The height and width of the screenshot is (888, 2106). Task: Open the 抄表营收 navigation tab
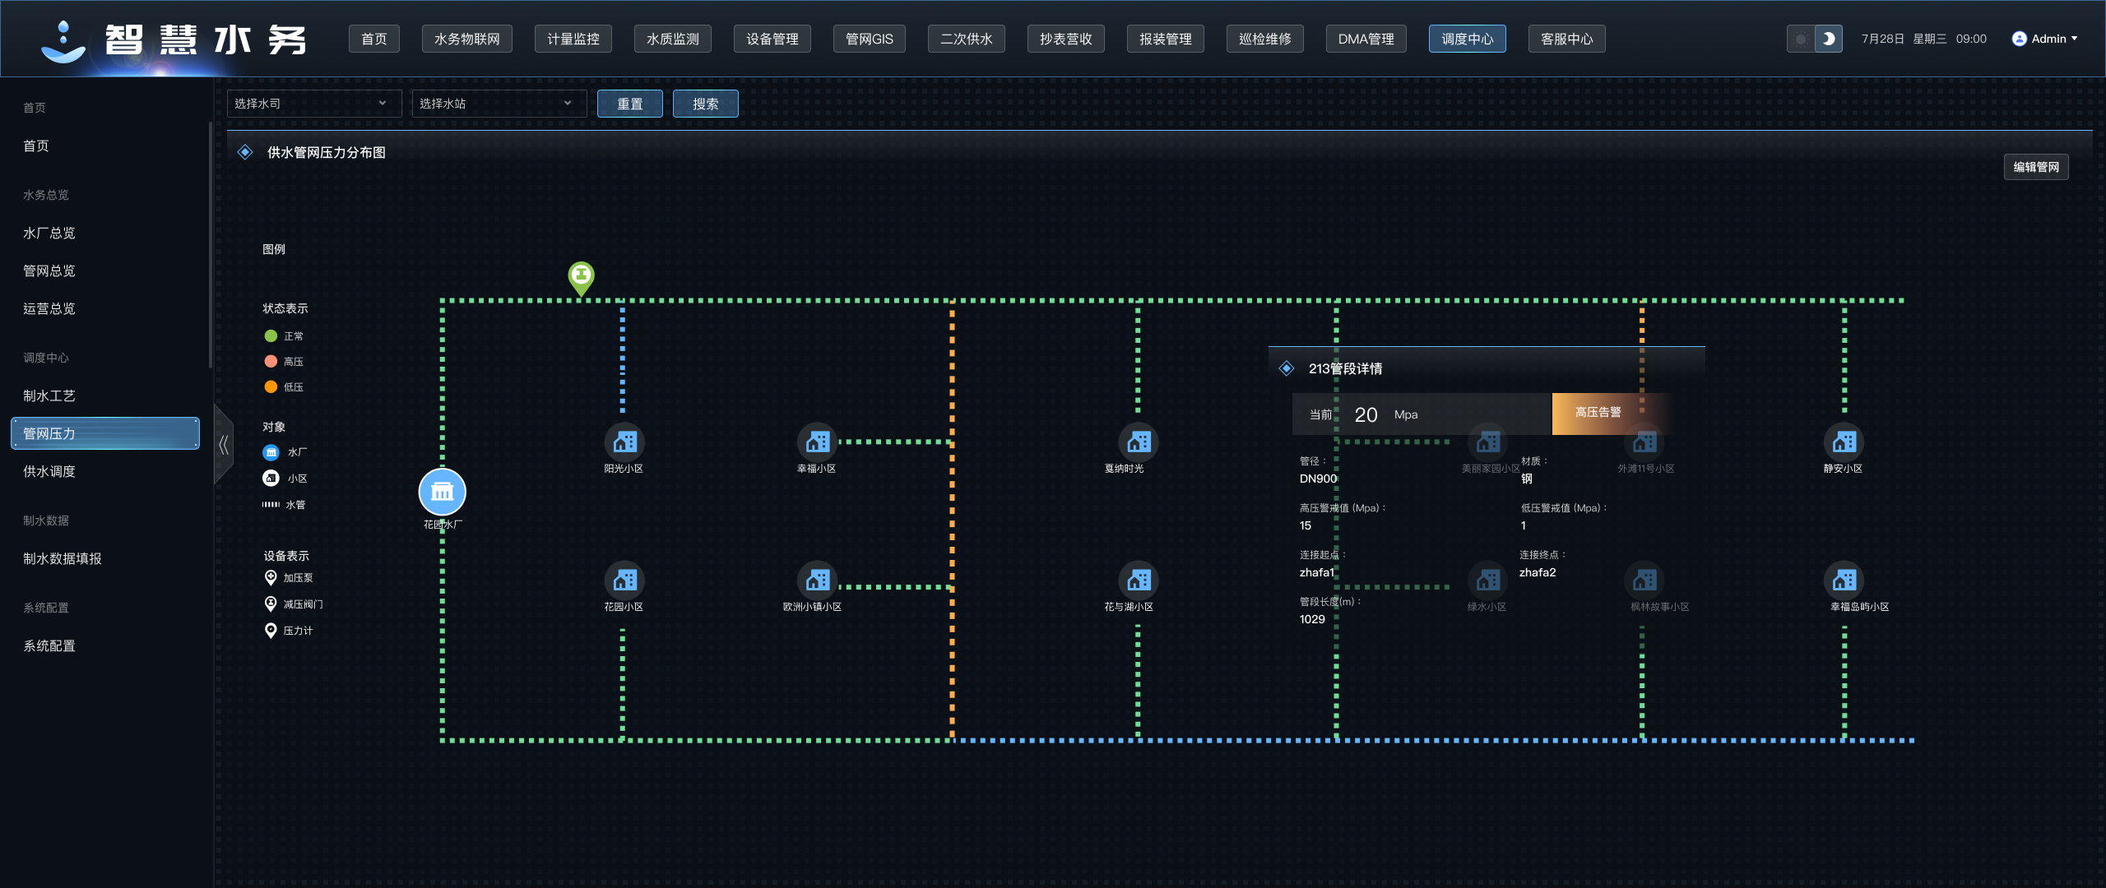tap(1066, 39)
